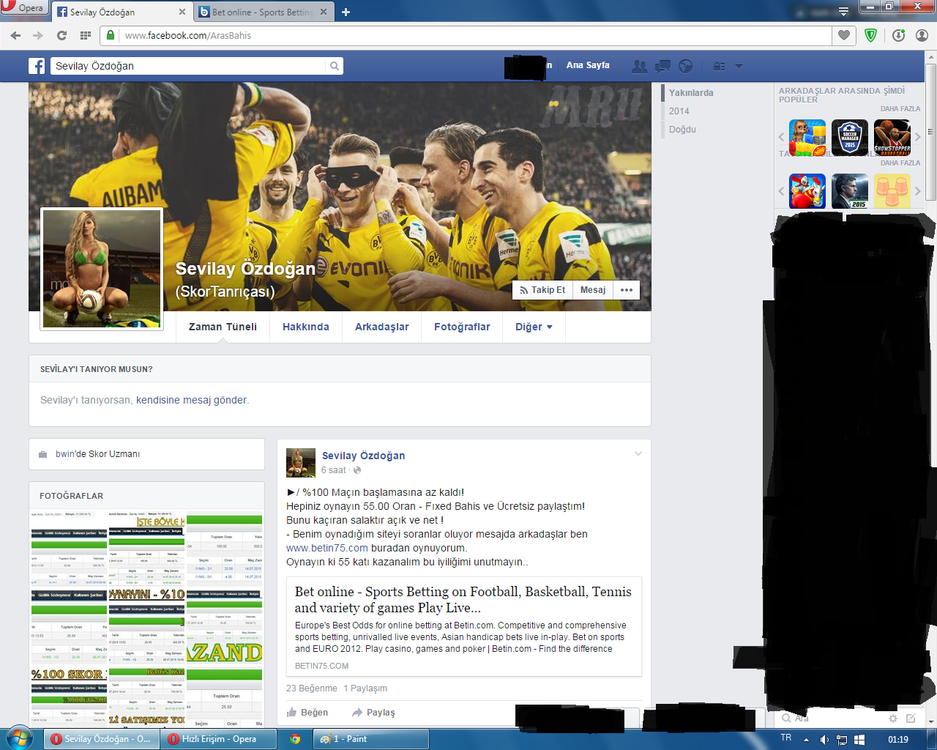Share the post with Paylaş
This screenshot has width=937, height=750.
[x=373, y=713]
